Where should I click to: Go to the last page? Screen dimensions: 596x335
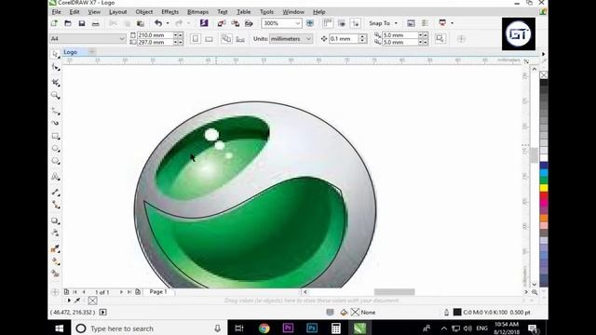(x=129, y=291)
